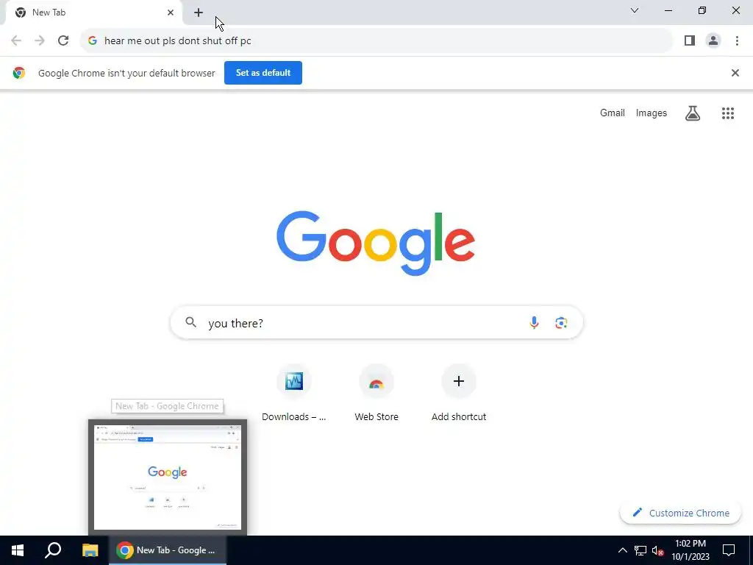This screenshot has height=565, width=753.
Task: Open the side panel
Action: (690, 40)
